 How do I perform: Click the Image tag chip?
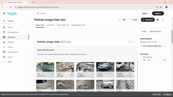pyautogui.click(x=144, y=31)
